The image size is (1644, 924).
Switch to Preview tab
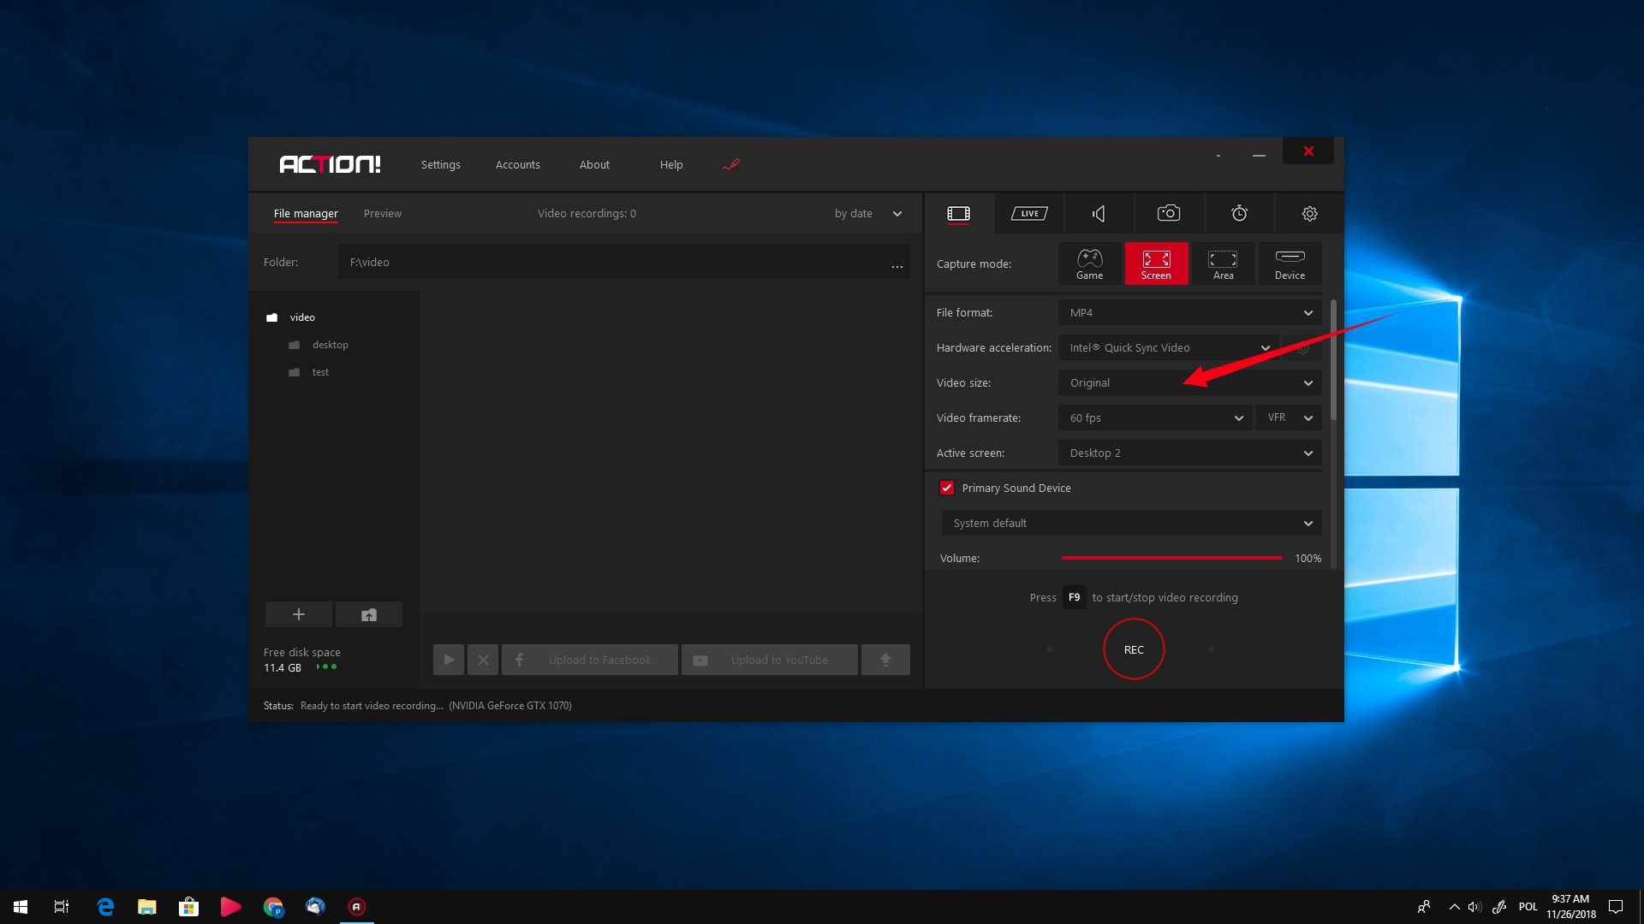point(382,213)
